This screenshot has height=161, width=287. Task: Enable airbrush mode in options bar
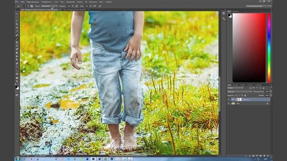coord(95,6)
